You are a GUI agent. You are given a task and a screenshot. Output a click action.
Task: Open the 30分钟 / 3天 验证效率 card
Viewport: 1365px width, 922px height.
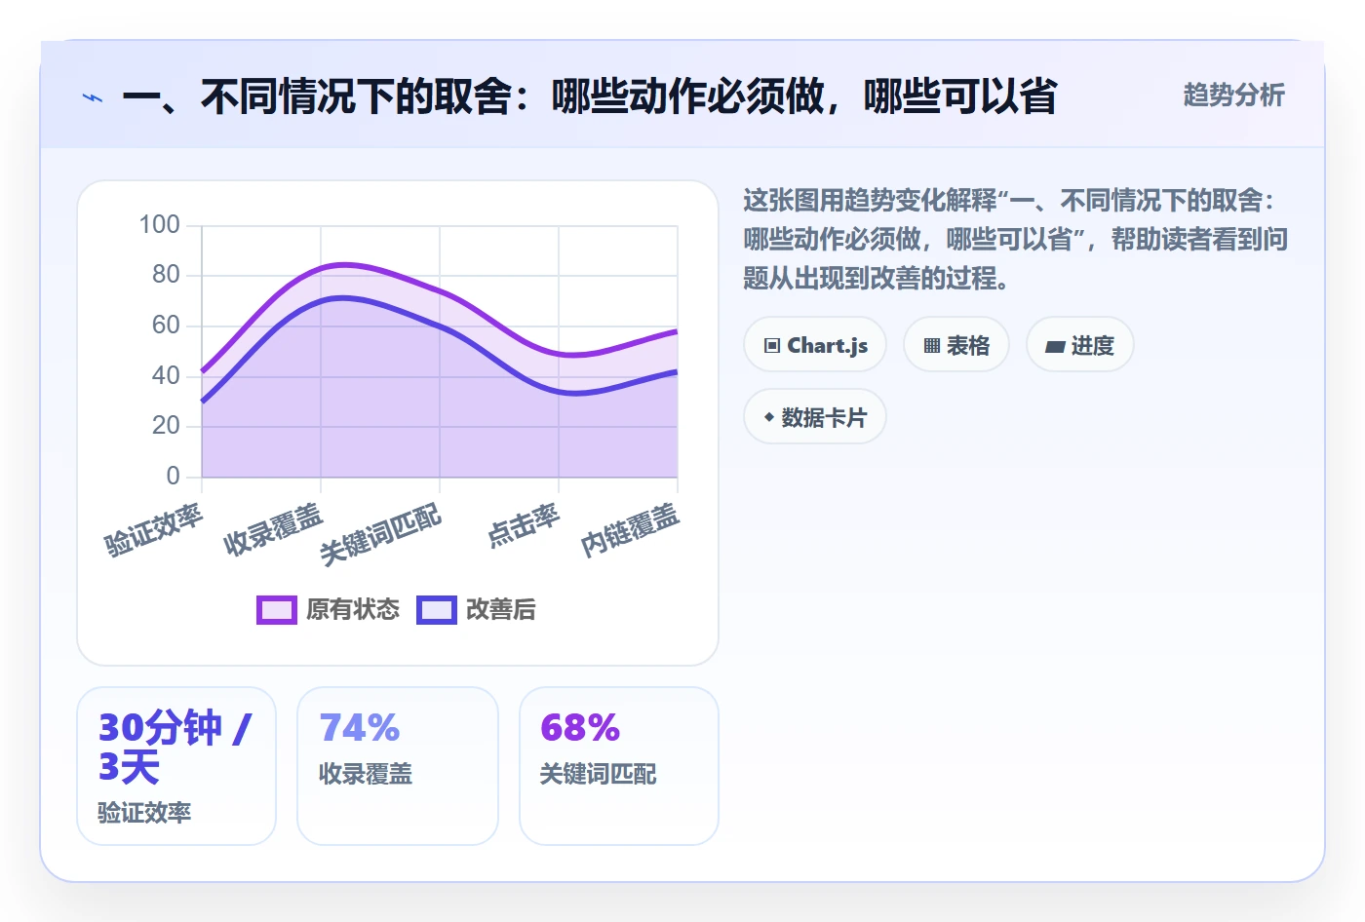[176, 766]
